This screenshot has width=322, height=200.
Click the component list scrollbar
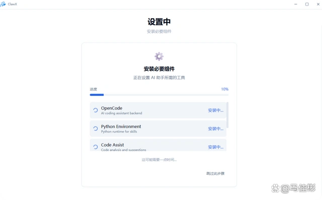click(227, 115)
